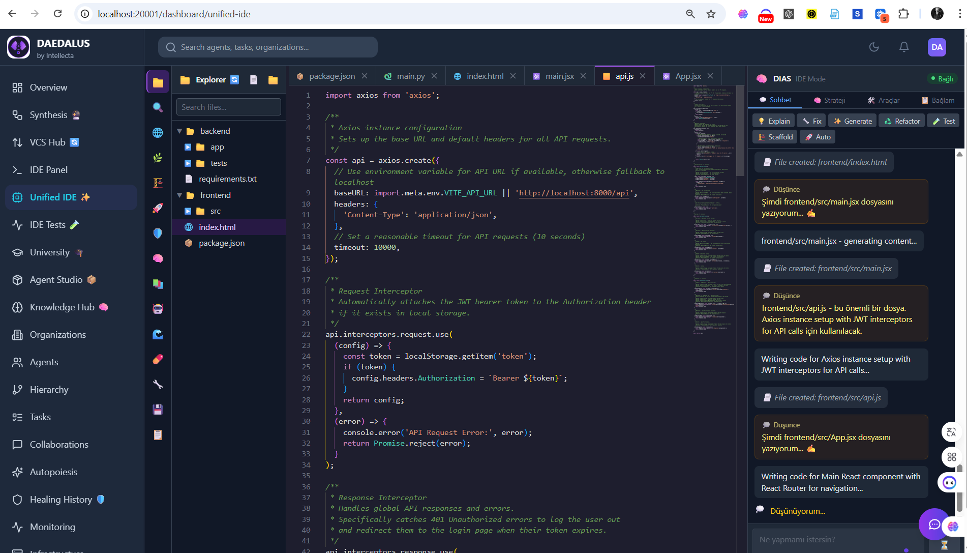Image resolution: width=967 pixels, height=553 pixels.
Task: Click the Generate button
Action: (852, 121)
